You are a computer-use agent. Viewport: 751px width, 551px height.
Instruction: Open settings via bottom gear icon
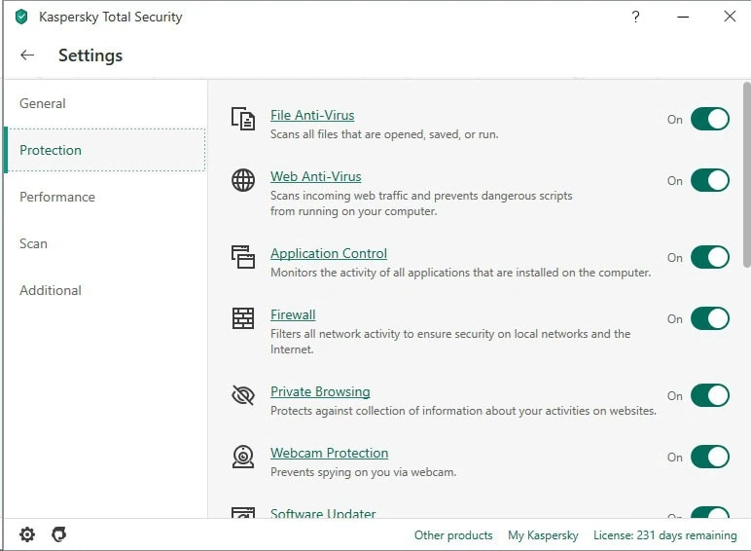[27, 534]
